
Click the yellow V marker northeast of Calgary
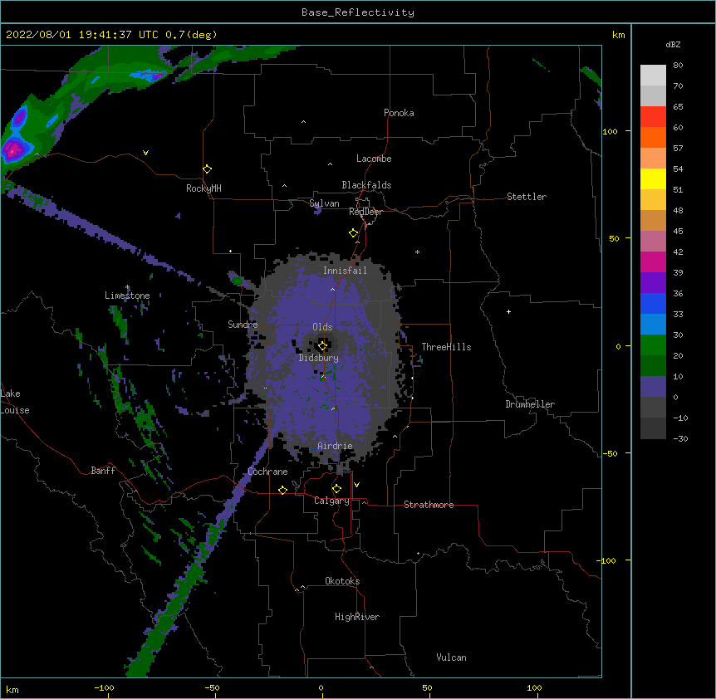pos(356,485)
